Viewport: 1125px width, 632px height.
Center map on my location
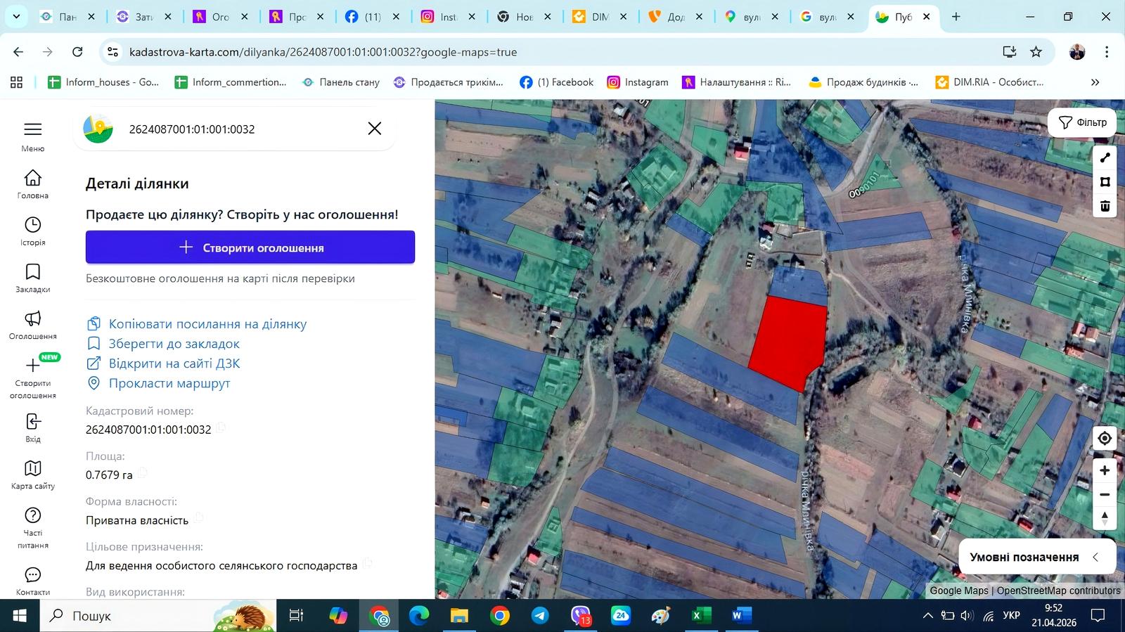tap(1105, 439)
